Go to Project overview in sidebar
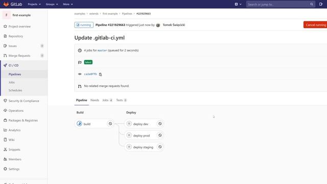 coord(19,27)
